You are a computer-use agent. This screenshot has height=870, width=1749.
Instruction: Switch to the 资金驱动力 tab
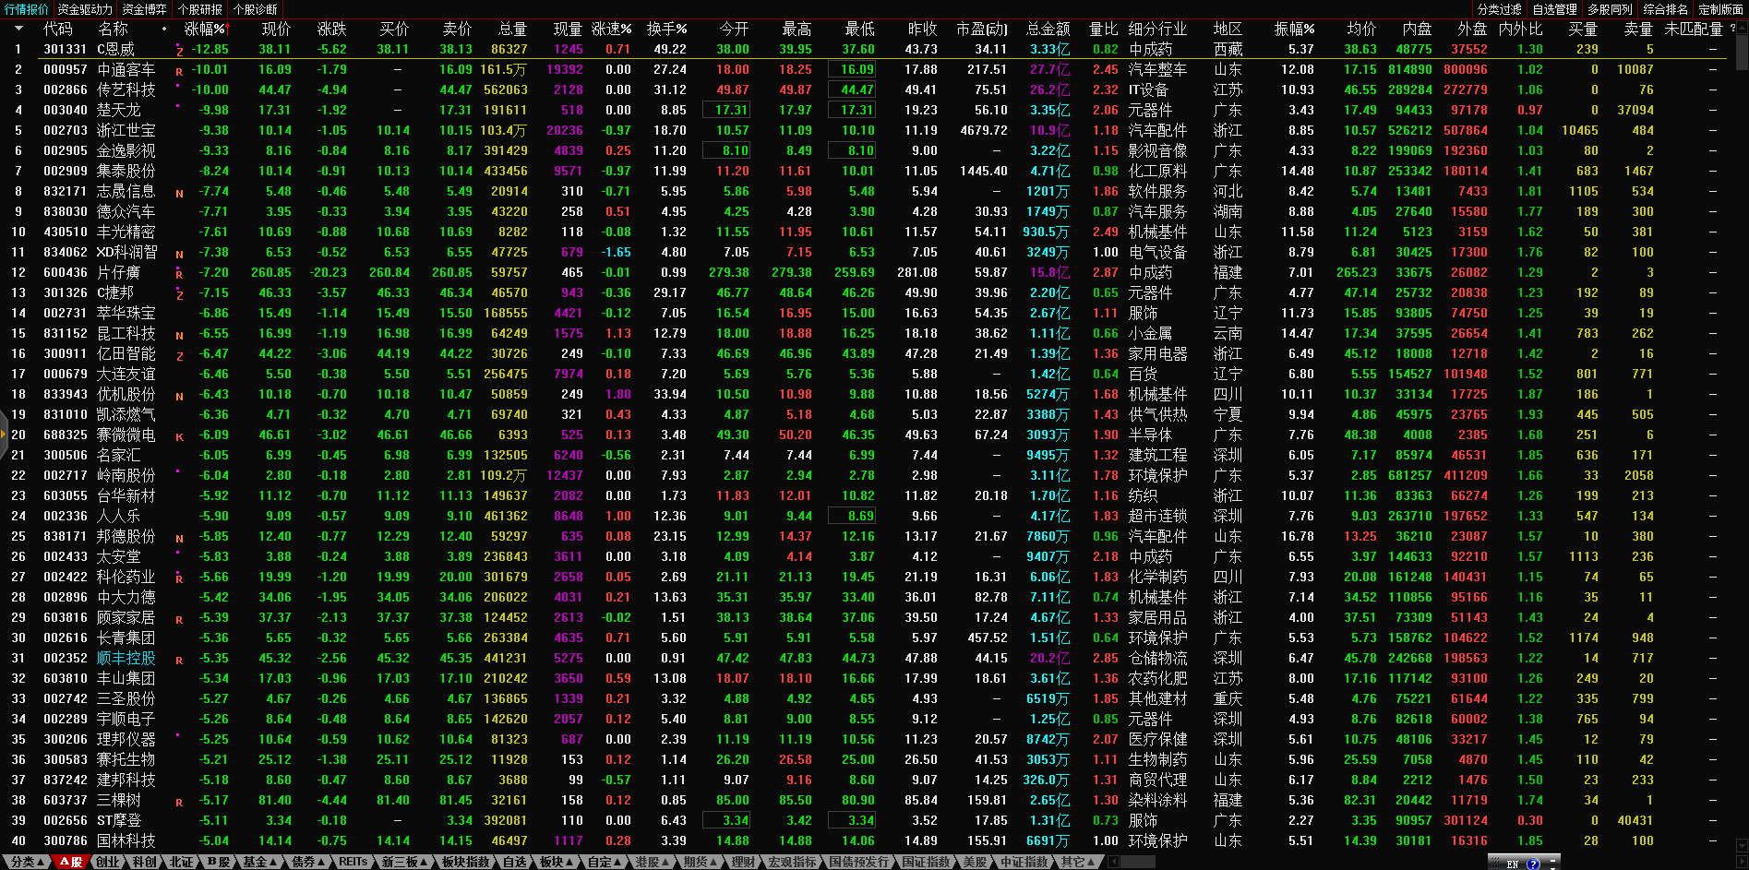tap(85, 9)
